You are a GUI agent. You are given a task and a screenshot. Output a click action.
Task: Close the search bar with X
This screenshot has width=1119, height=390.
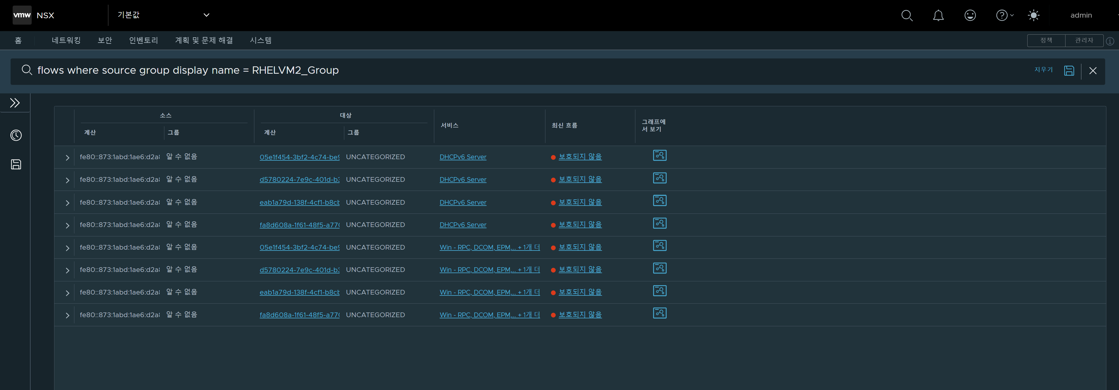click(x=1093, y=71)
